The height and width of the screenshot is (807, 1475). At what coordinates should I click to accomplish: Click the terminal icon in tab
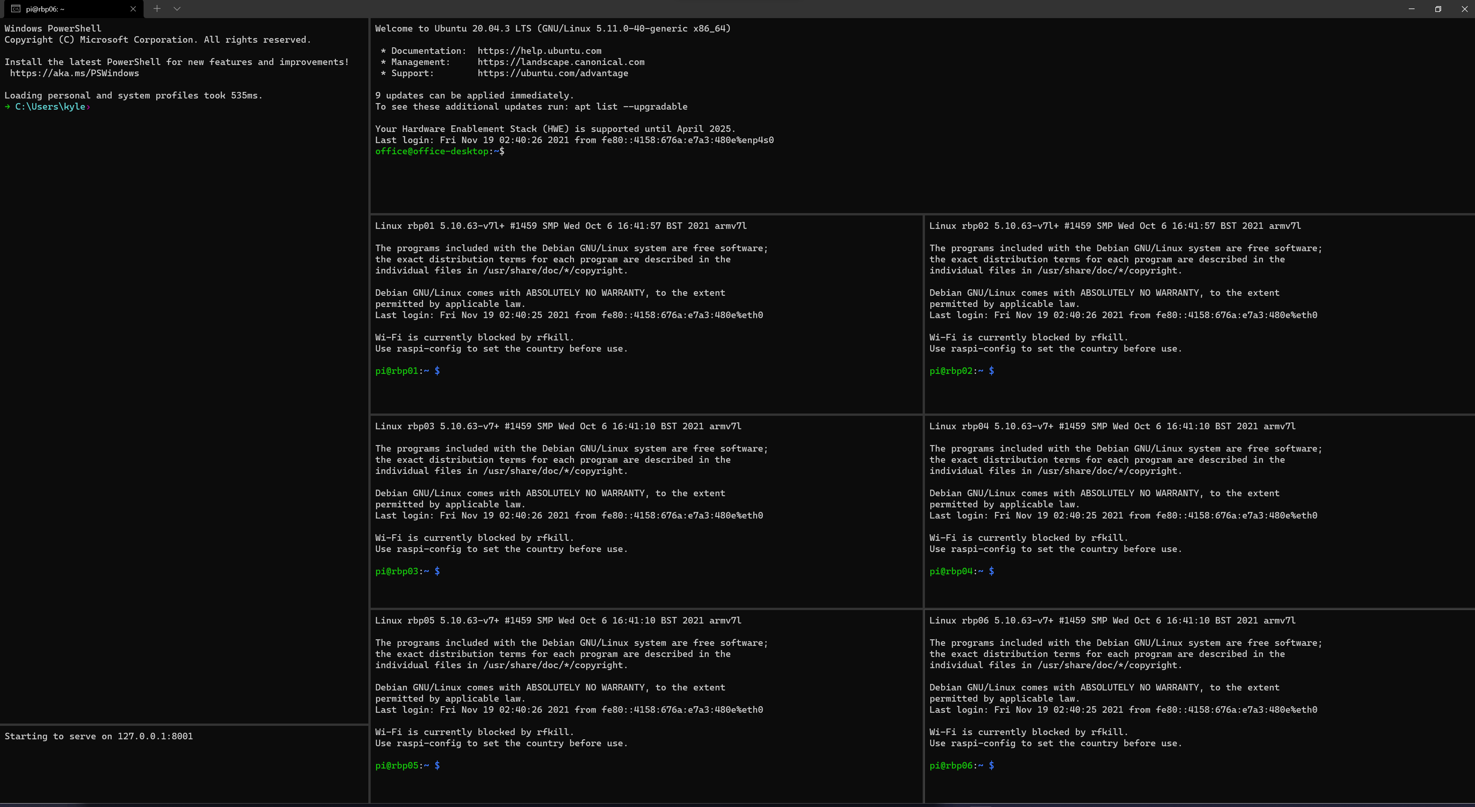pyautogui.click(x=16, y=9)
